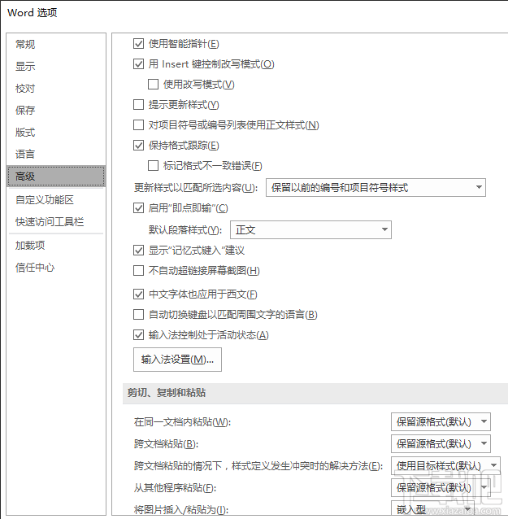Toggle 用 Insert 键控制改写模式 checkbox
This screenshot has width=508, height=519.
(x=138, y=64)
